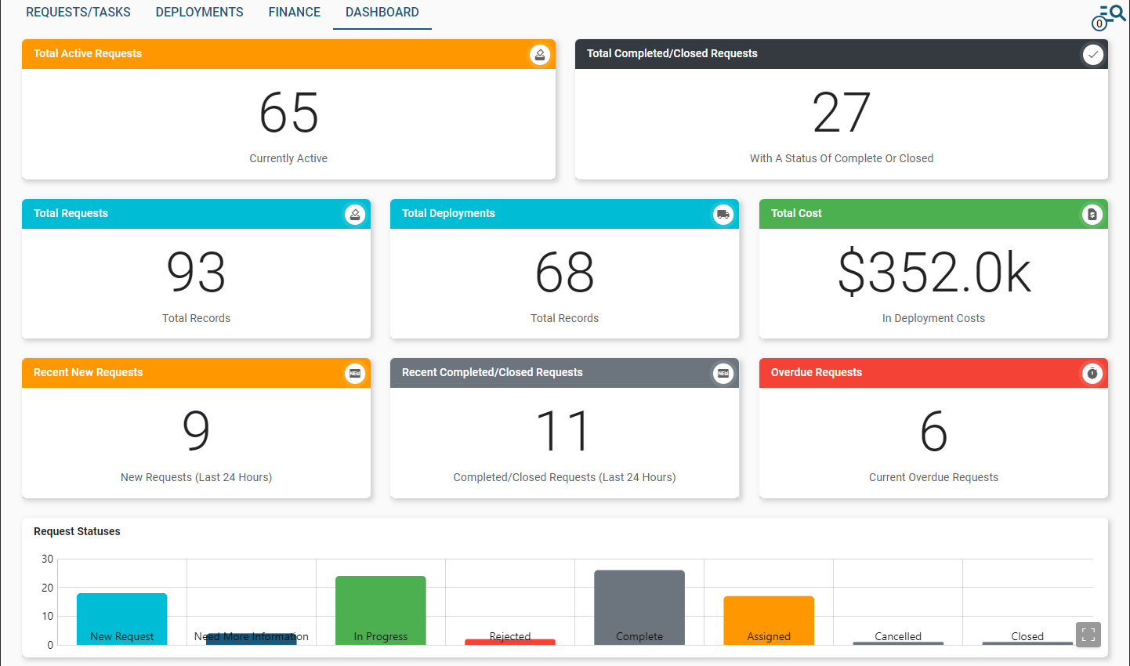Open the FINANCE tab
The height and width of the screenshot is (666, 1130).
pos(294,12)
